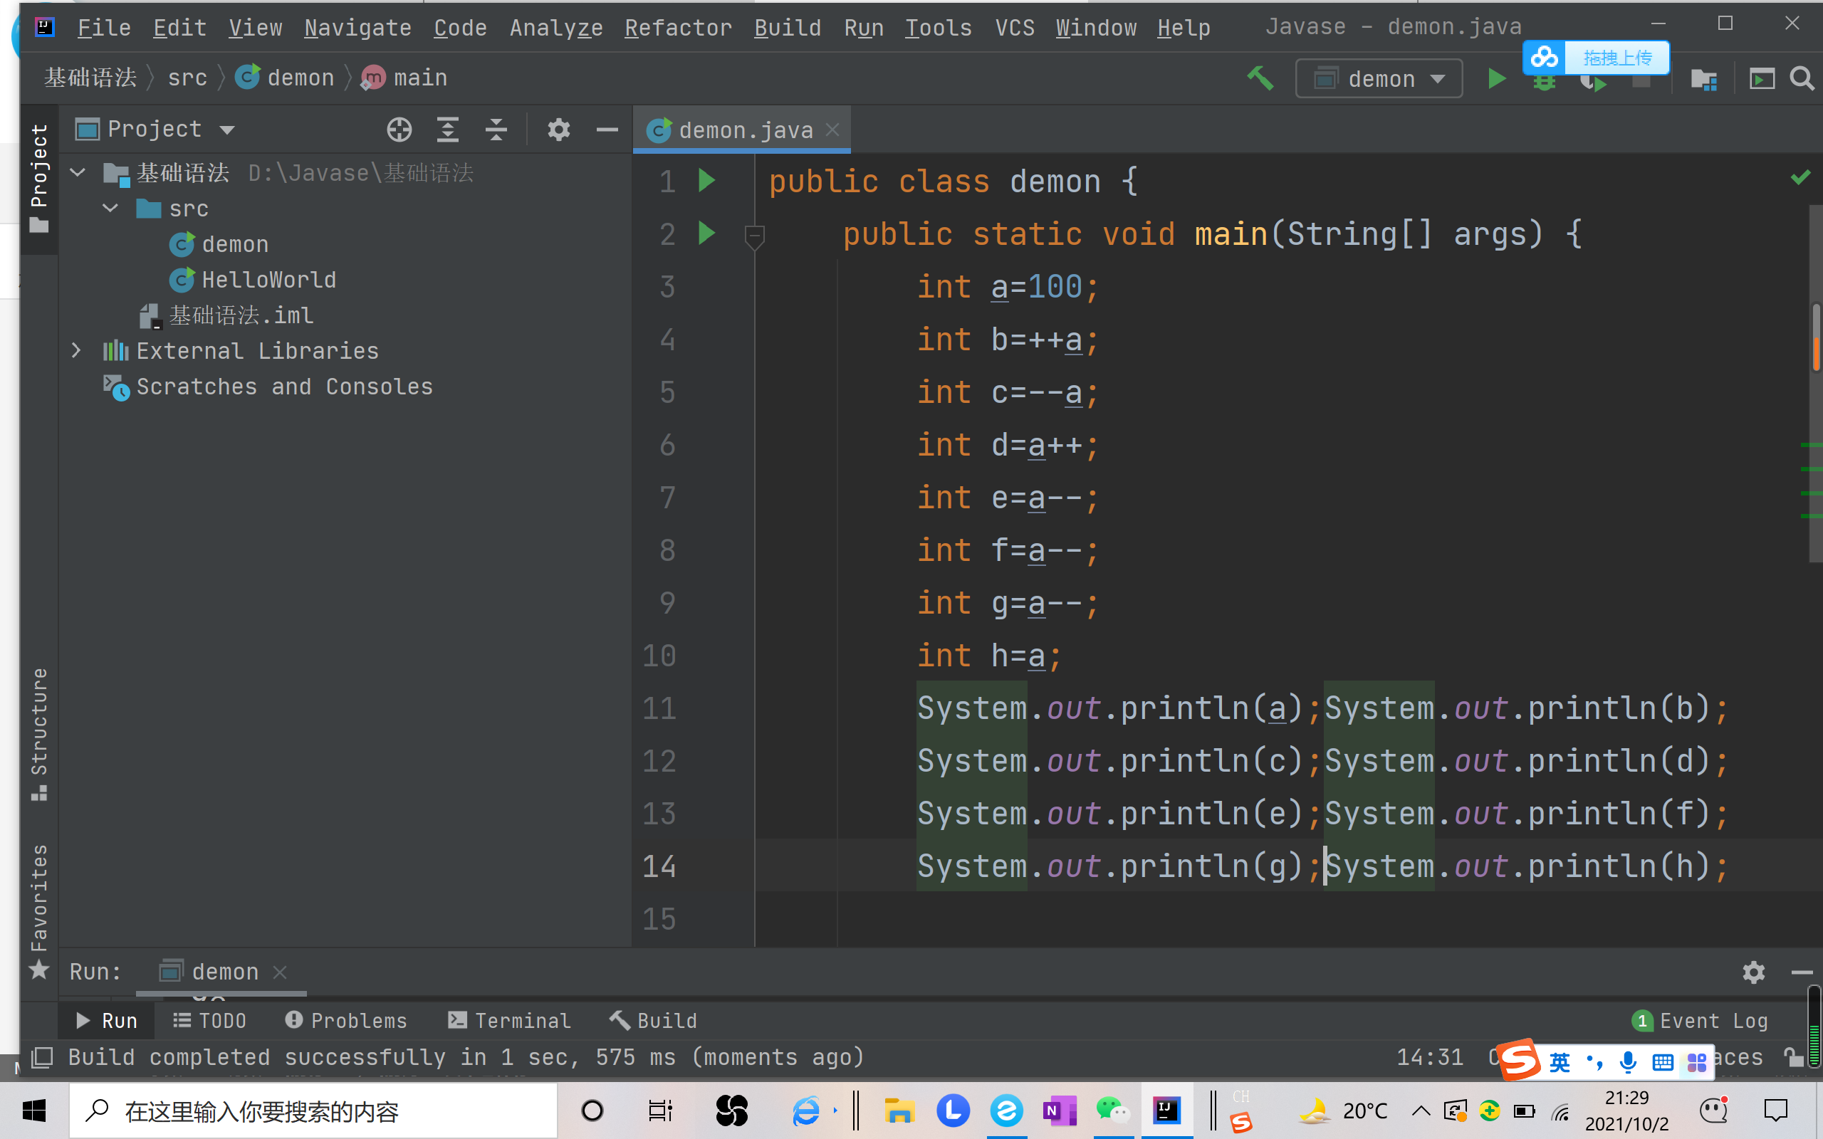Click Expand All icon in Project panel
1823x1139 pixels.
click(447, 130)
